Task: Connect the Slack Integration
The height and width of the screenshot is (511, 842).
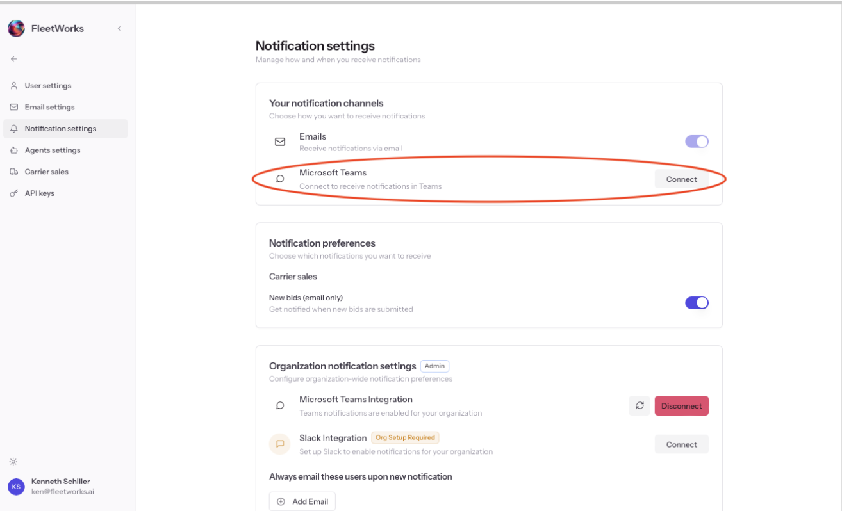Action: click(x=681, y=444)
